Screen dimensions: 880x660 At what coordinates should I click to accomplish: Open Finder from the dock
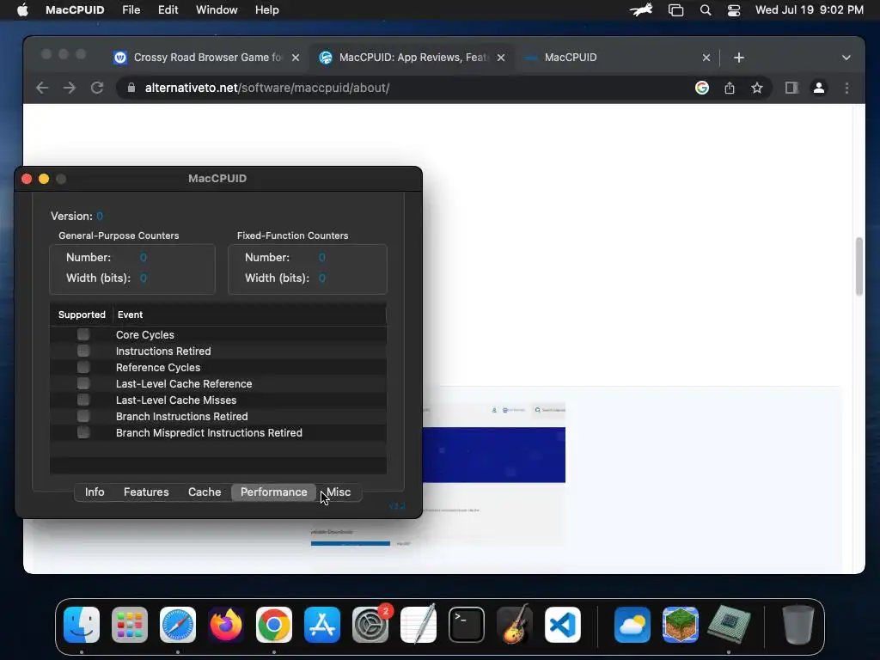pos(82,625)
